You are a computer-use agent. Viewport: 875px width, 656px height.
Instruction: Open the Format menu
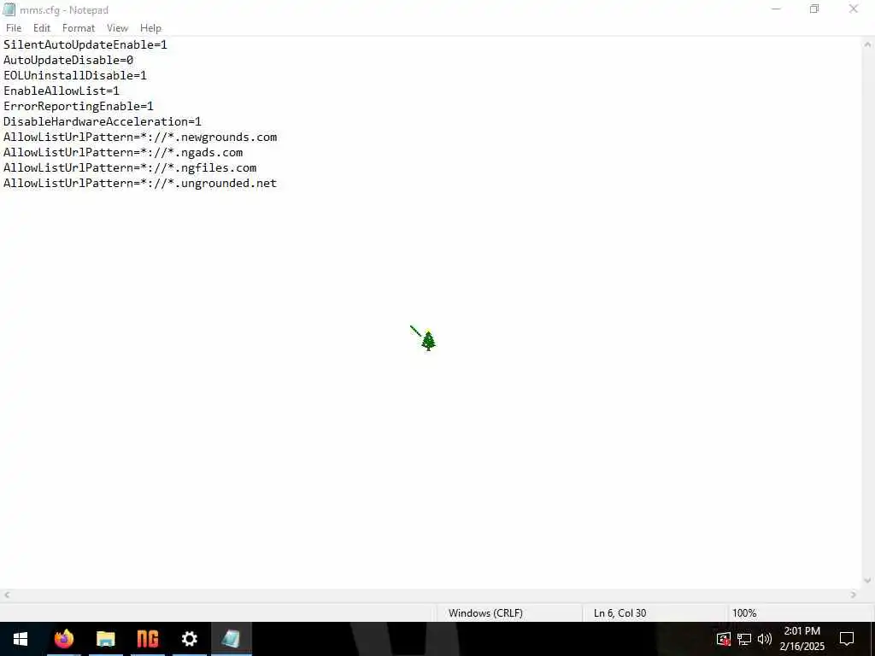coord(78,28)
